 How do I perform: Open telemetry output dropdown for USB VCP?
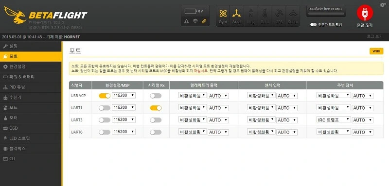point(193,95)
